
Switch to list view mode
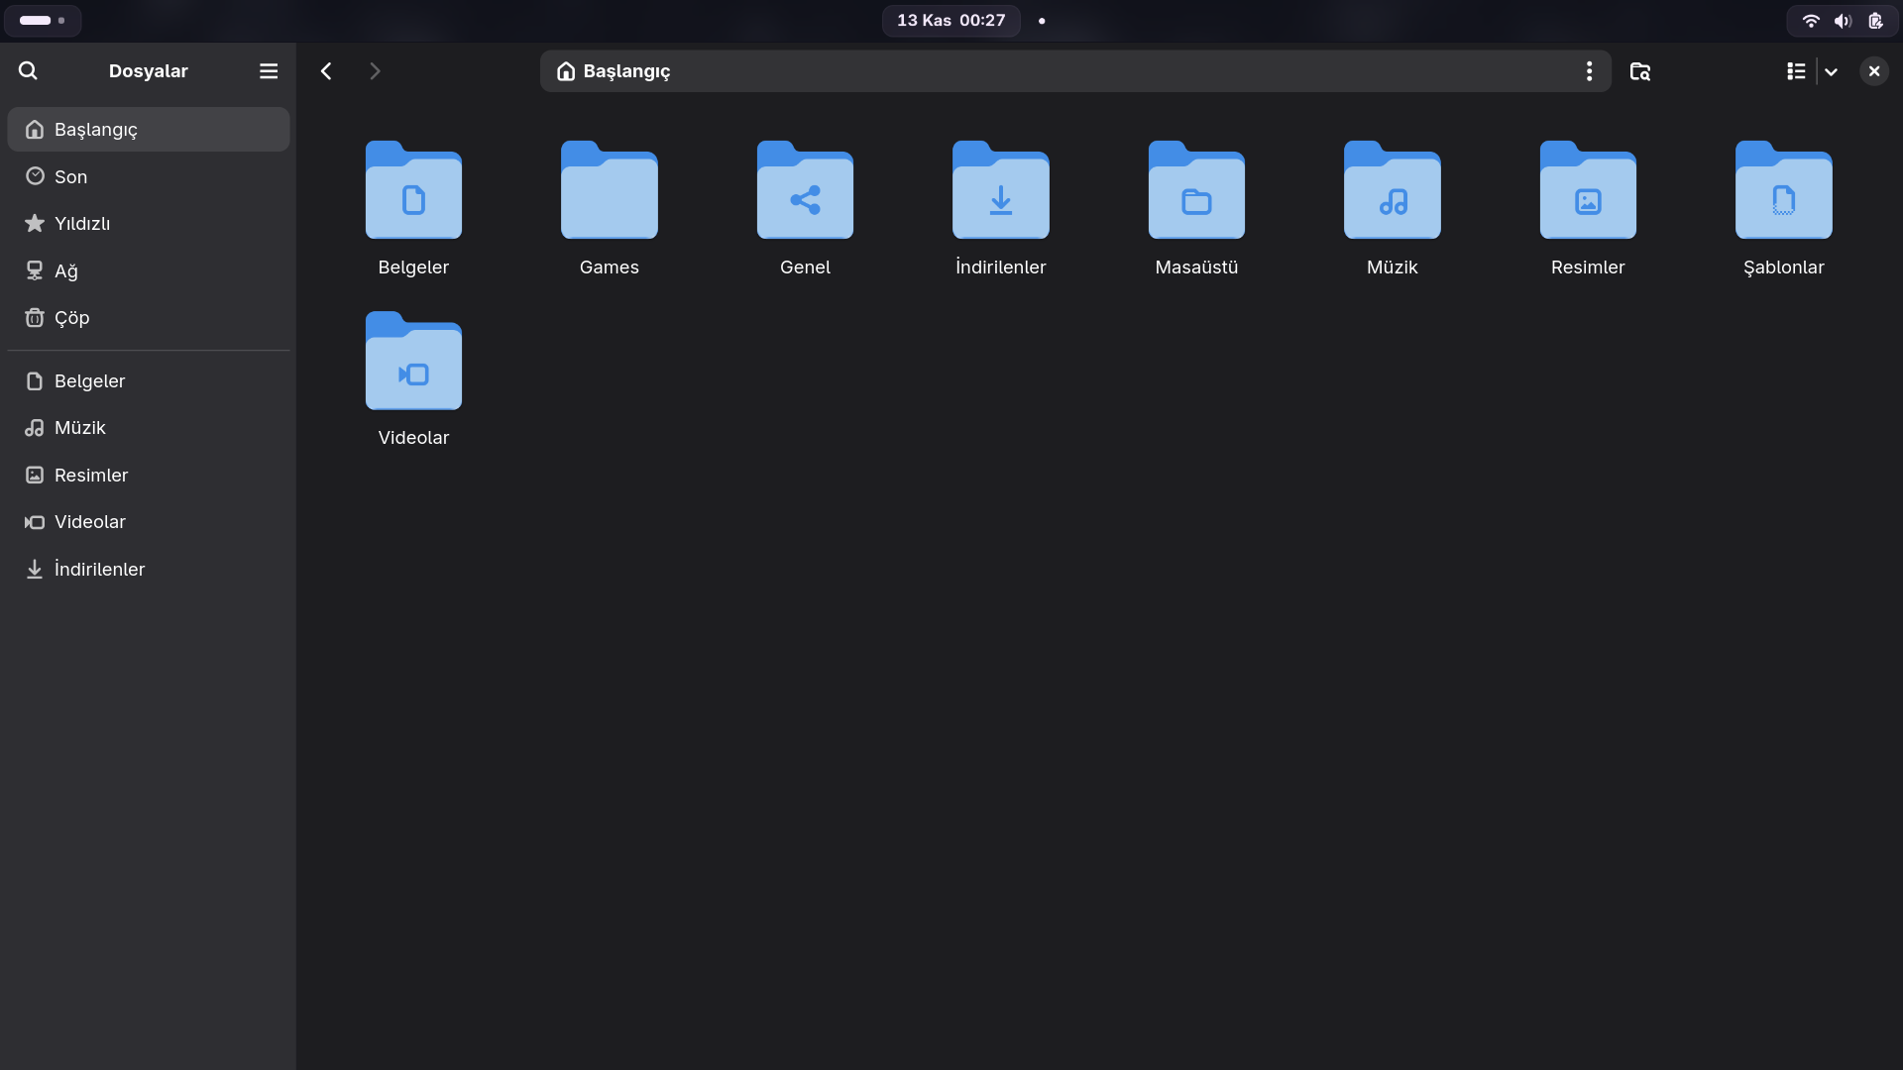[1796, 70]
